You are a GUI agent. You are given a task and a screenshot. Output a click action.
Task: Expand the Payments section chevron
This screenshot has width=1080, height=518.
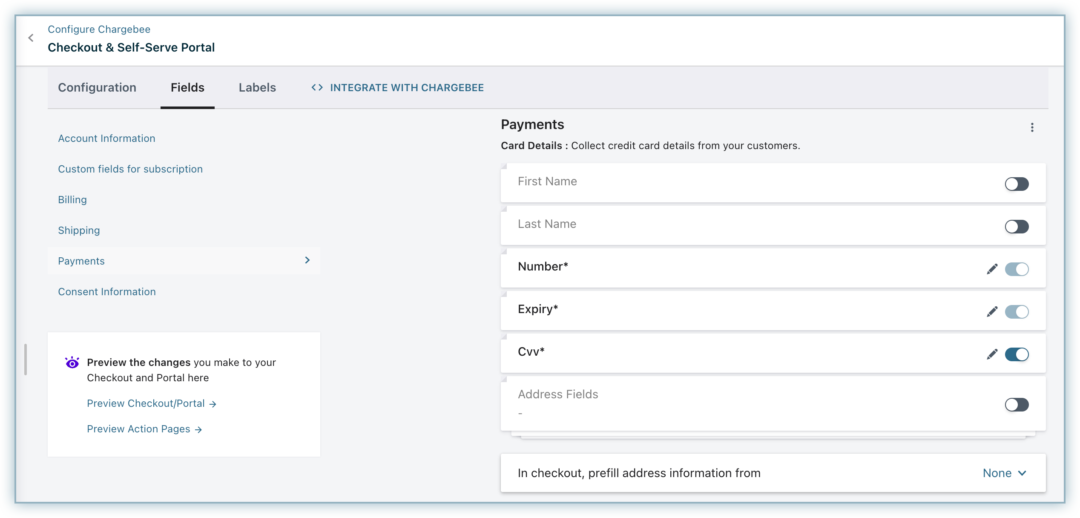(307, 260)
